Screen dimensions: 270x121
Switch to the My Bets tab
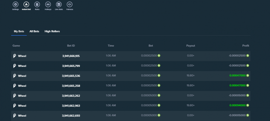pos(19,31)
